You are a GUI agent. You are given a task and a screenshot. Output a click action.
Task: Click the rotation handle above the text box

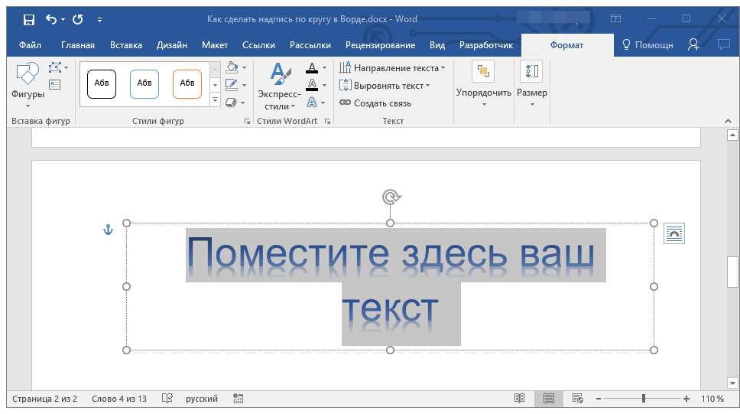(x=391, y=197)
